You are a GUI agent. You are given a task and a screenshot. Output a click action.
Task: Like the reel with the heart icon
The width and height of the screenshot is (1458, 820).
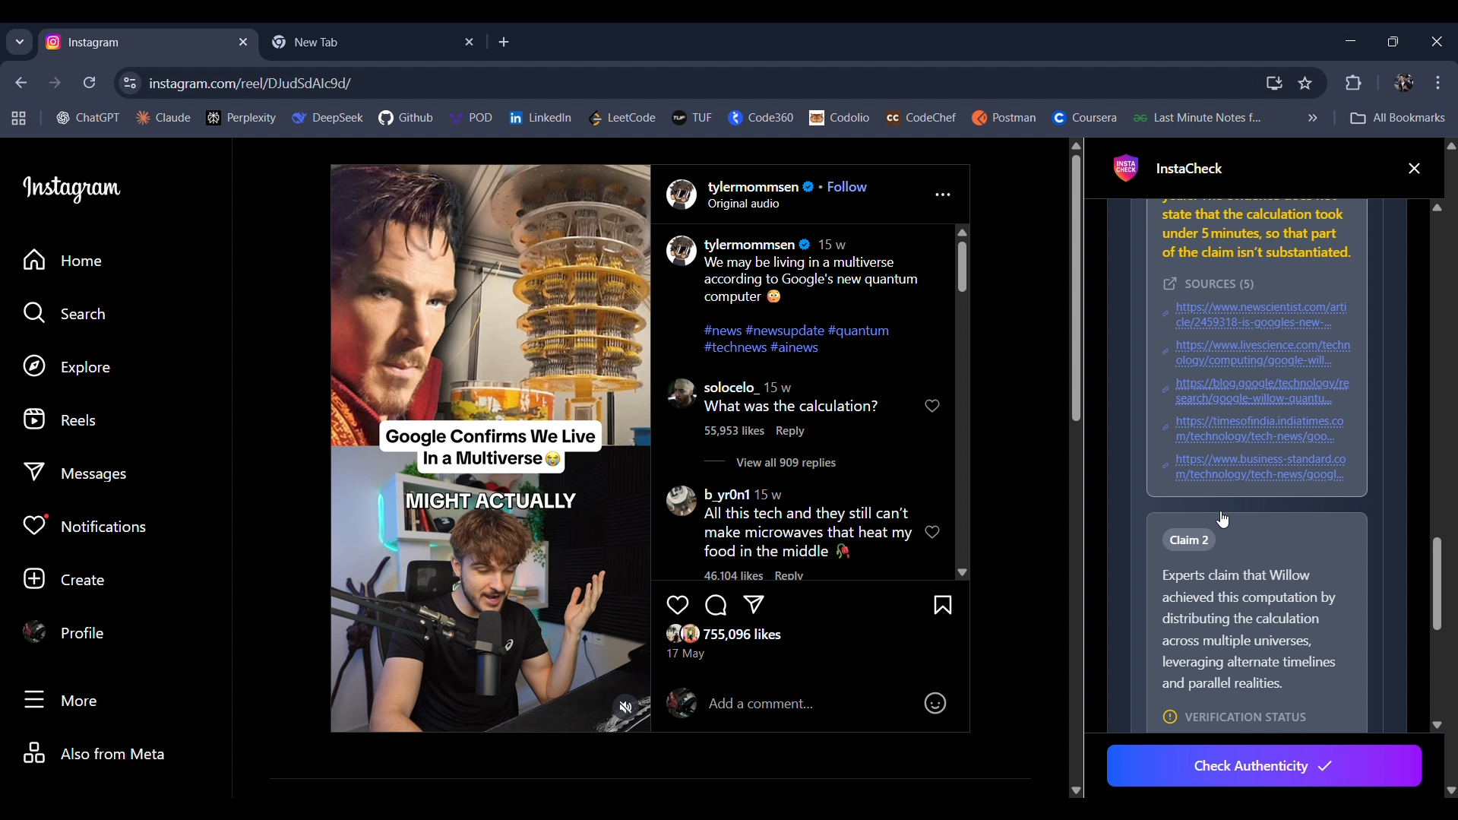pos(677,605)
